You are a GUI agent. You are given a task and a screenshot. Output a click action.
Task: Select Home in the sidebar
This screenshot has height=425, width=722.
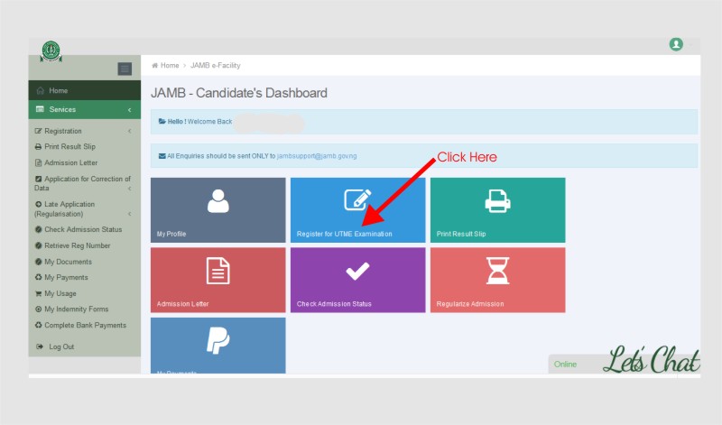tap(59, 90)
